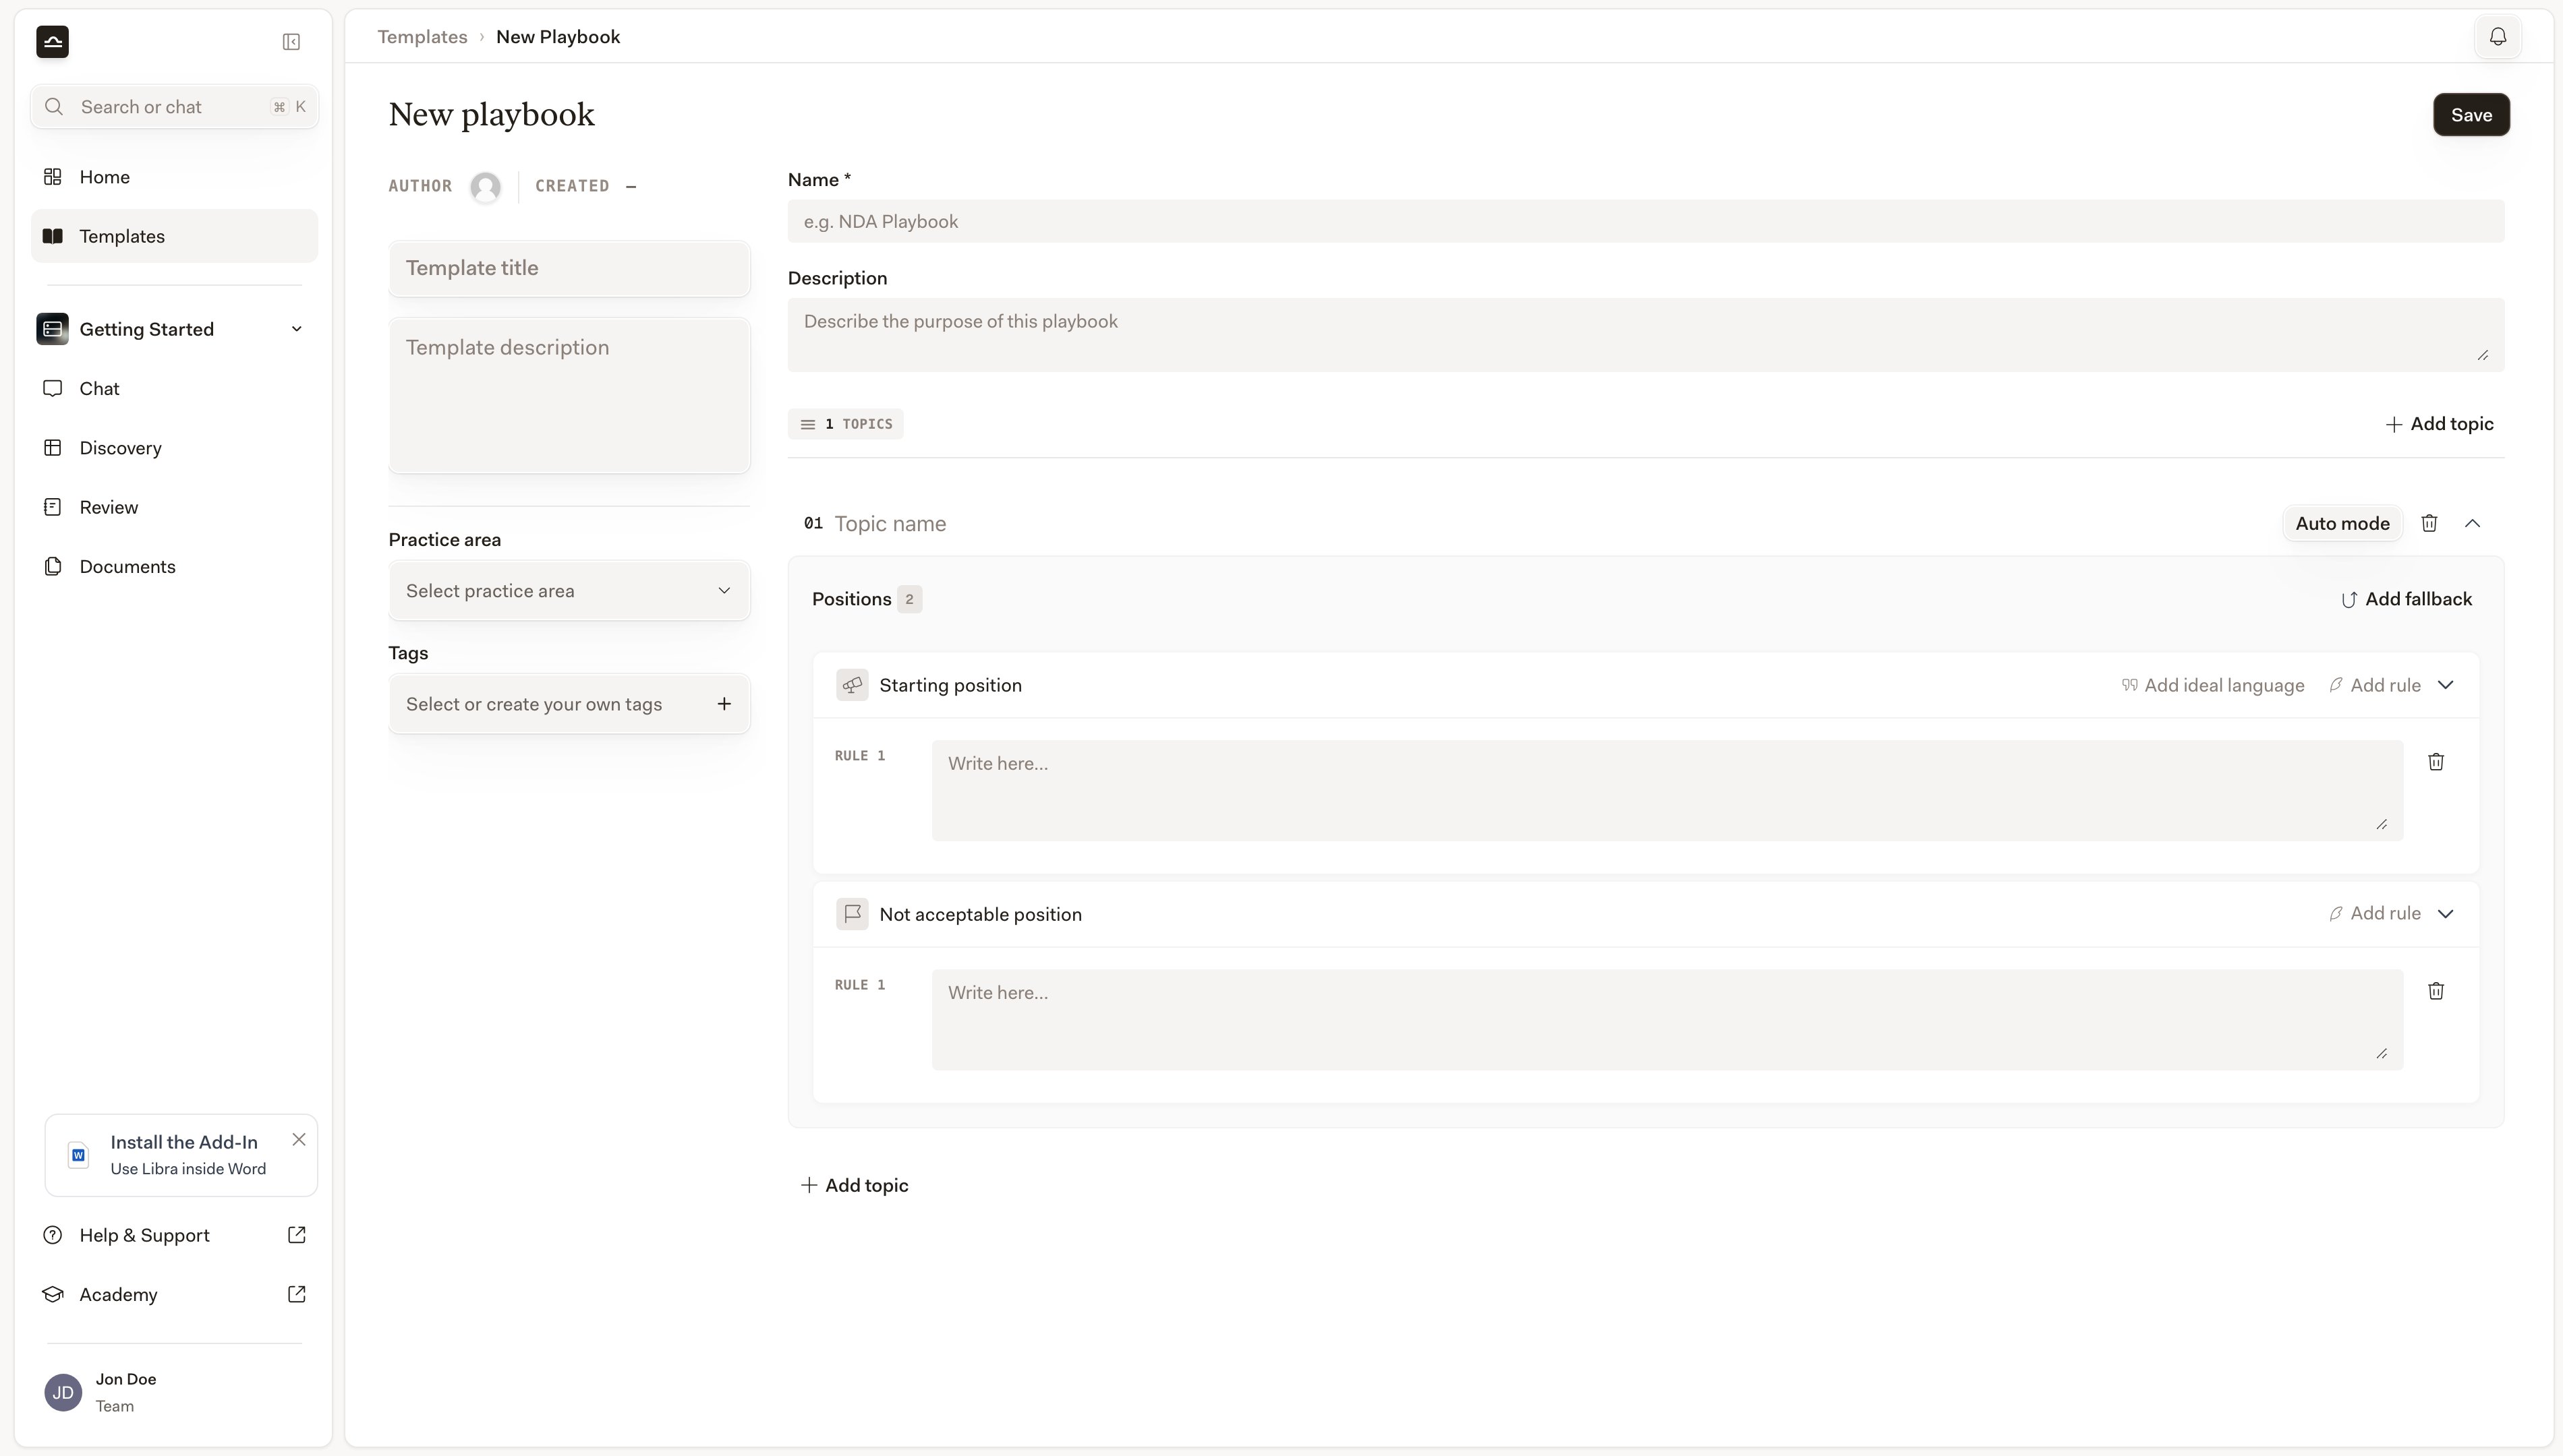Click the New Playbook breadcrumb text
The image size is (2563, 1456).
(x=558, y=37)
